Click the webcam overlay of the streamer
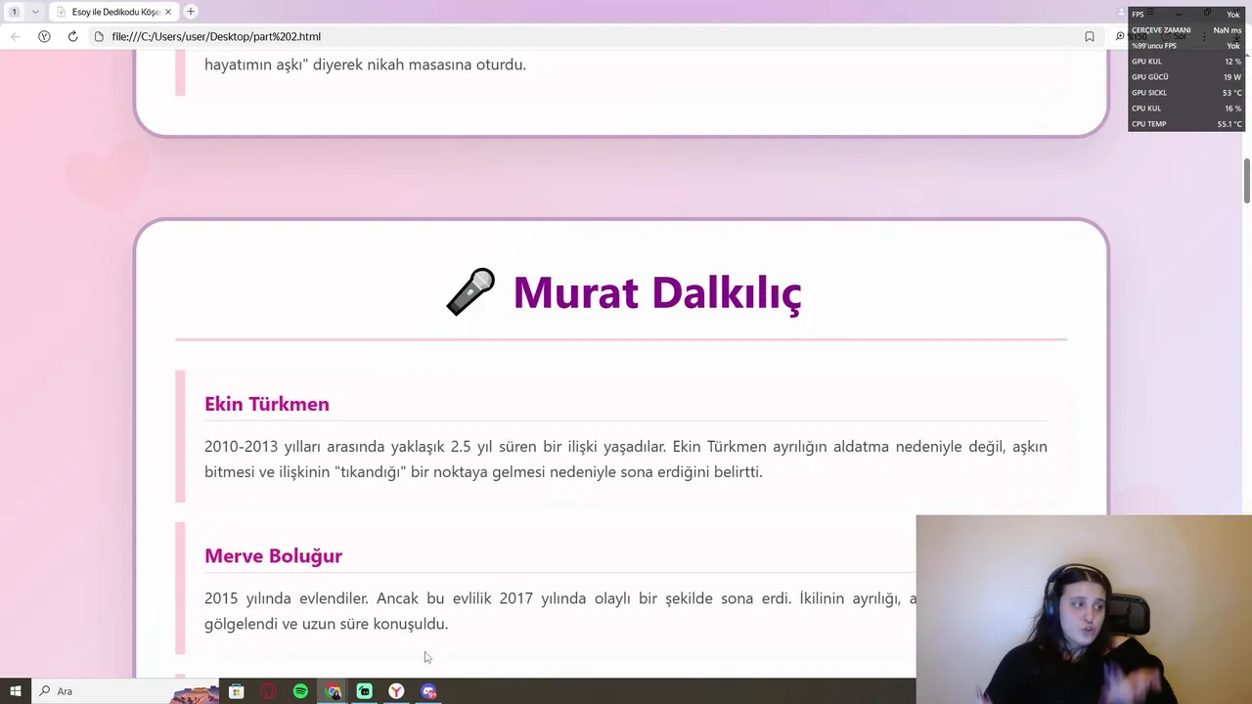 pyautogui.click(x=1084, y=609)
